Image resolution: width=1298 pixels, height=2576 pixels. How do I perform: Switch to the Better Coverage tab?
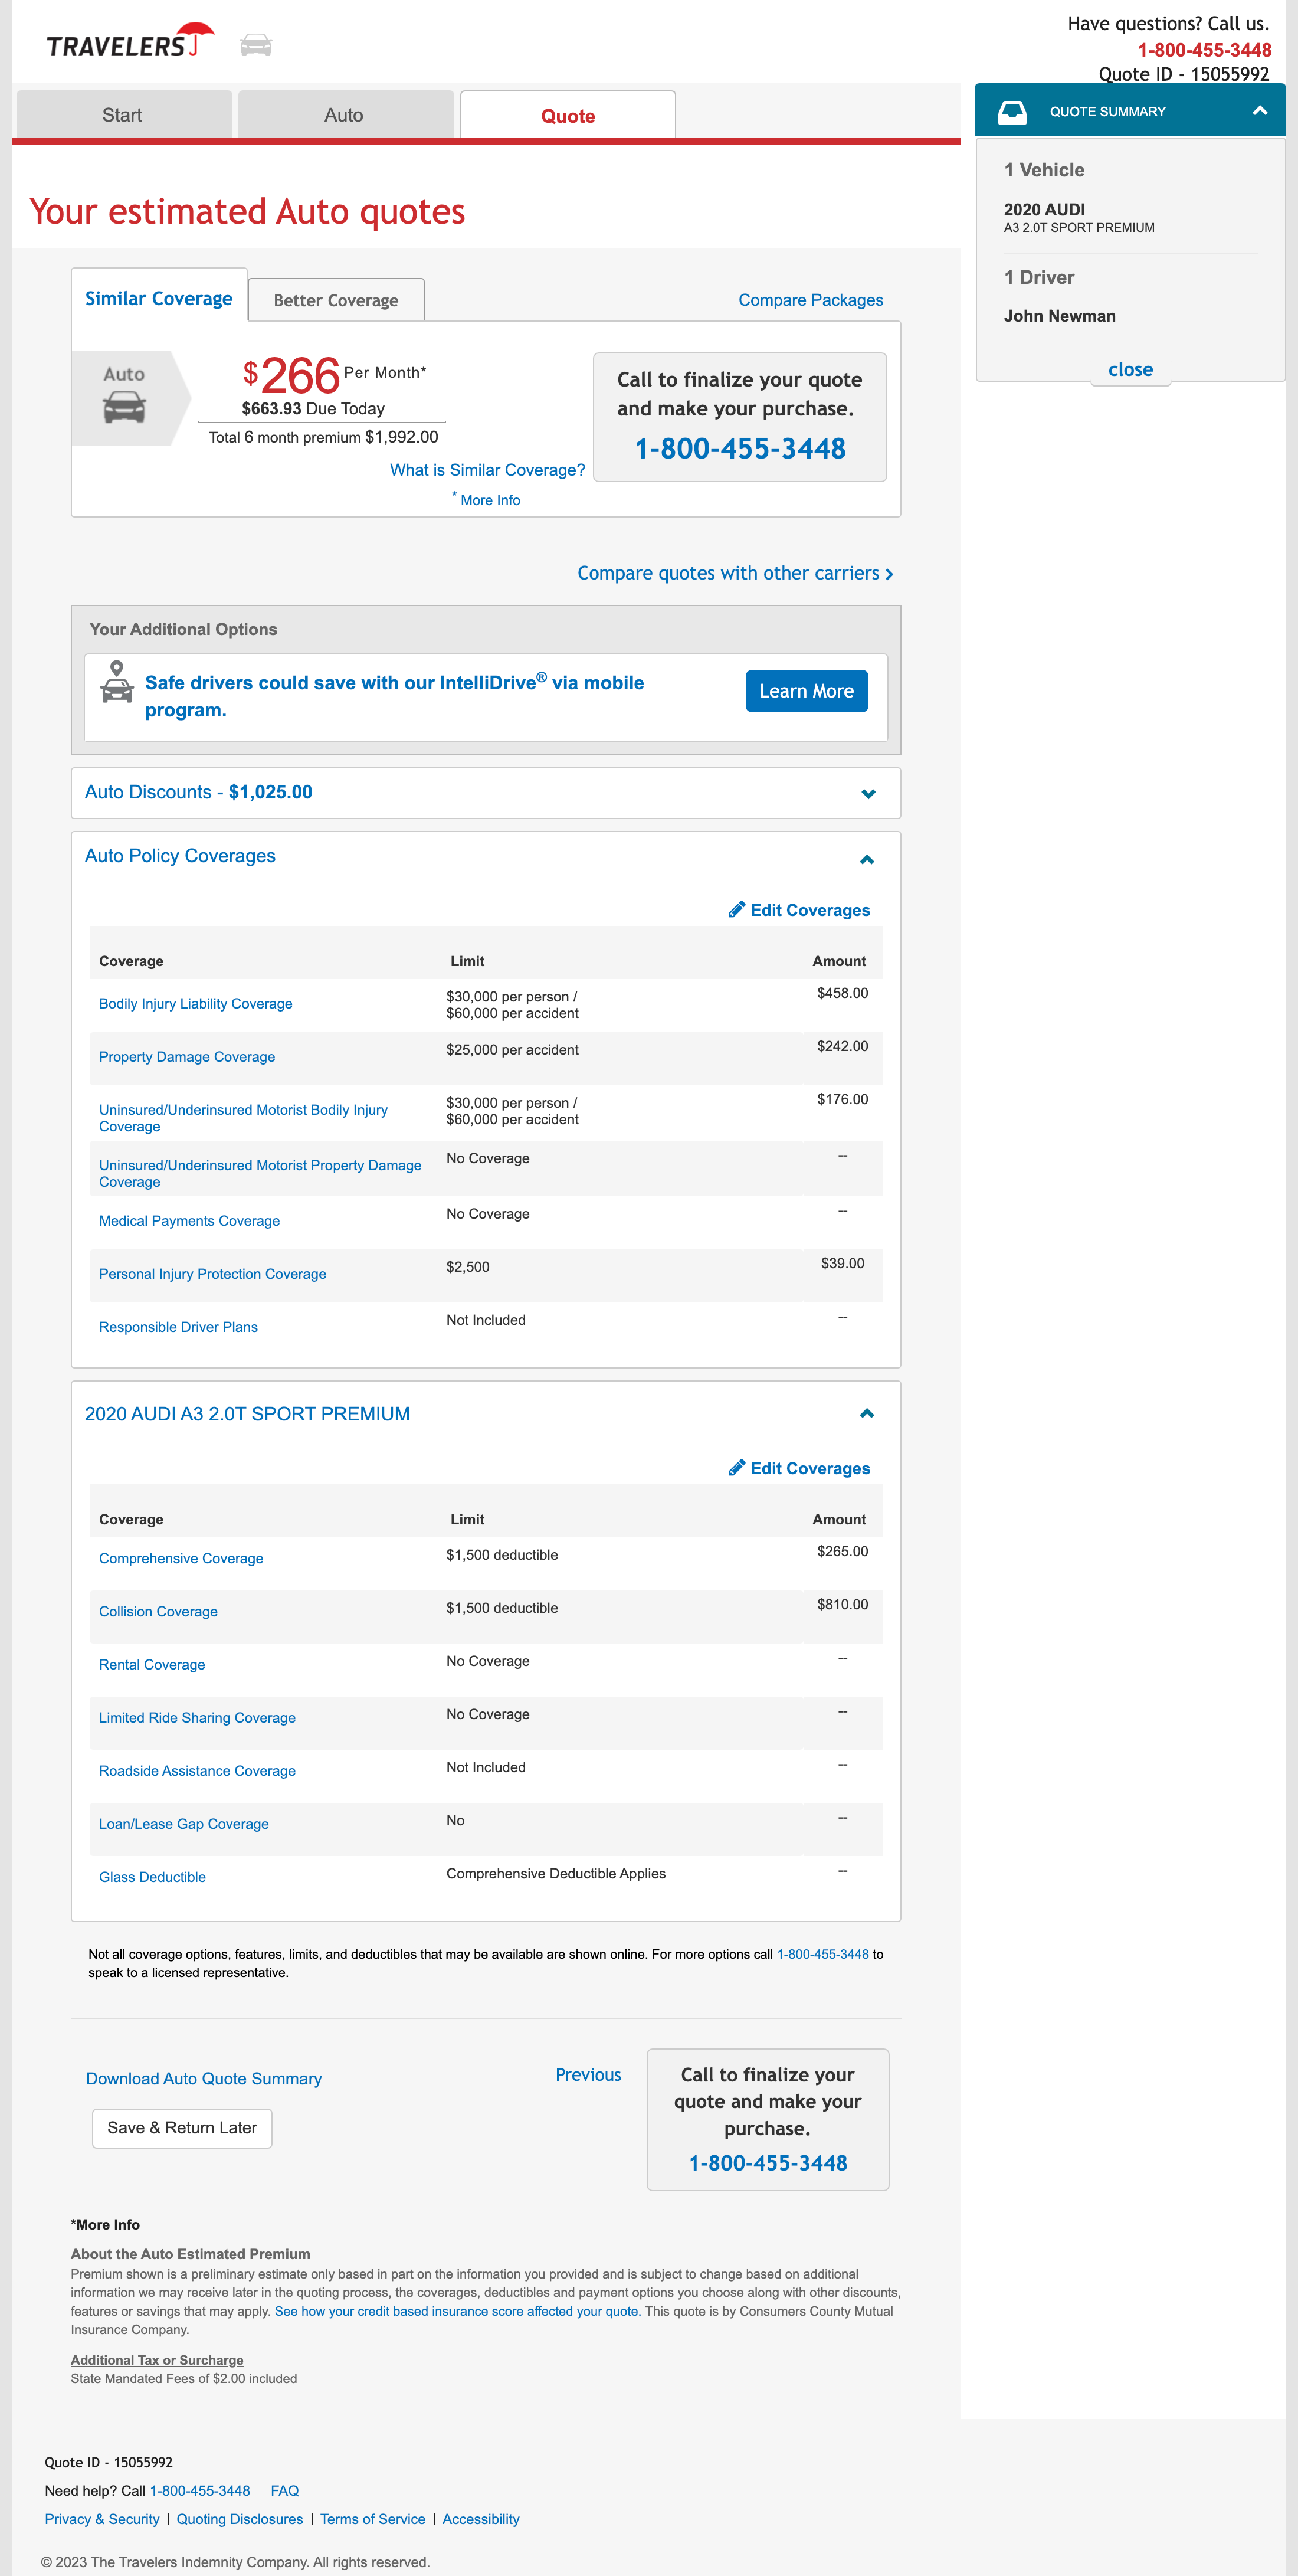coord(336,299)
